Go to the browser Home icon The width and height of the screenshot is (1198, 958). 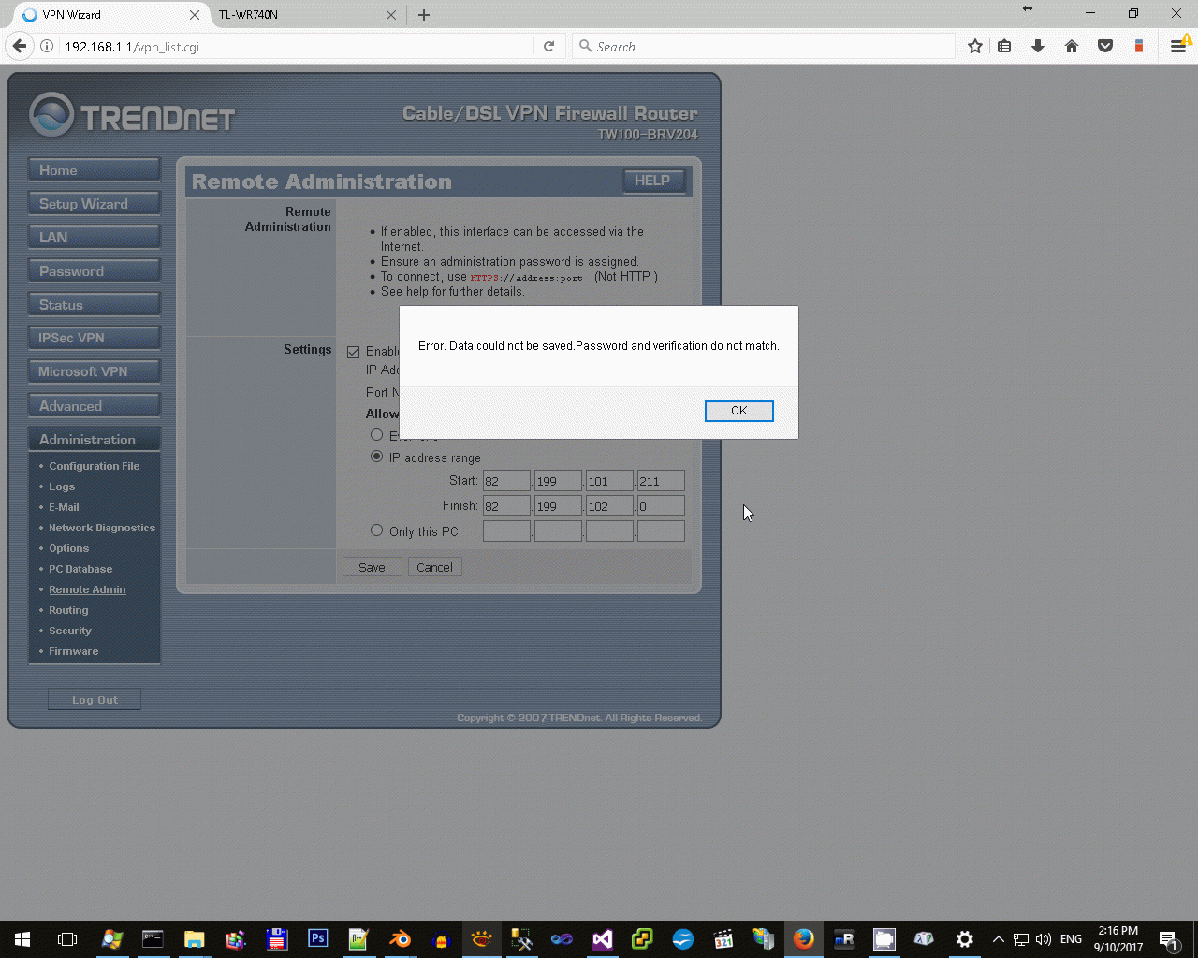pos(1072,46)
